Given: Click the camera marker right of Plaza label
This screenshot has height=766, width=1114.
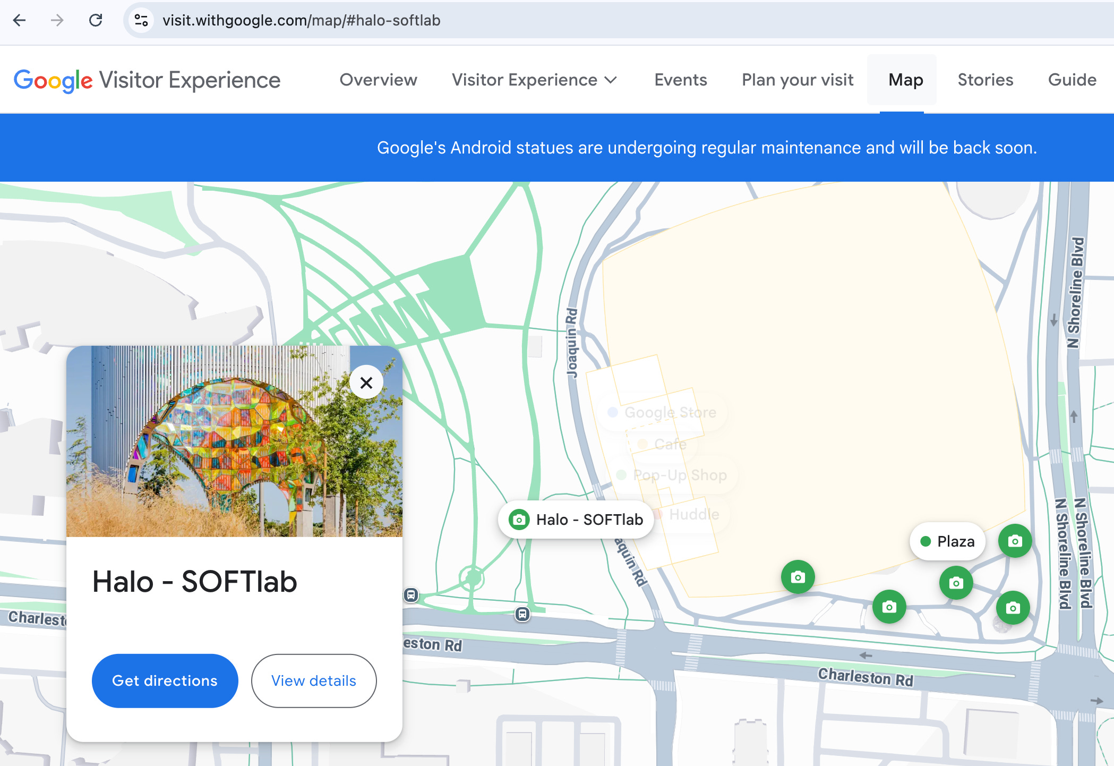Looking at the screenshot, I should (1015, 541).
